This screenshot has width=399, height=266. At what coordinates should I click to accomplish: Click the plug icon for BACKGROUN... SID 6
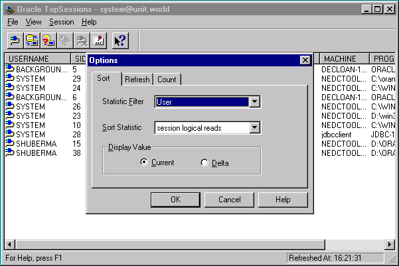(x=10, y=97)
